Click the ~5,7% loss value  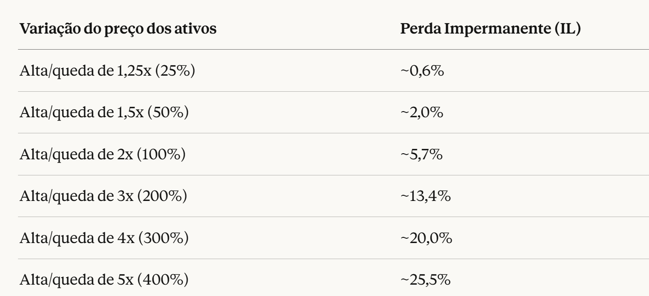[421, 154]
